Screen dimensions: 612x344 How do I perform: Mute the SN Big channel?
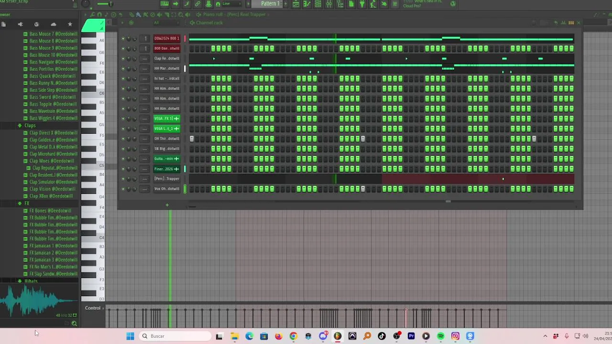(123, 149)
